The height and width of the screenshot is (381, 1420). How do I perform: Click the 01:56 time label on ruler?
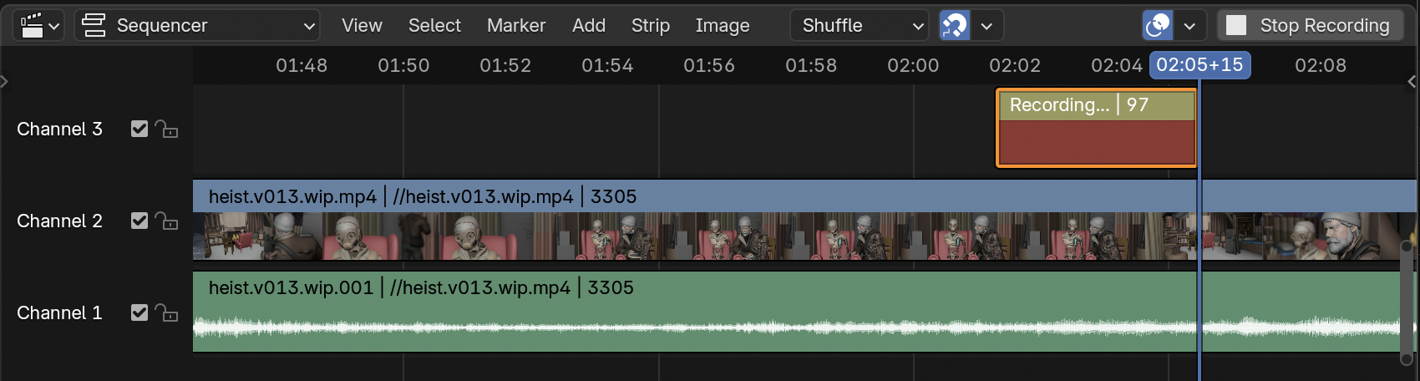tap(709, 65)
